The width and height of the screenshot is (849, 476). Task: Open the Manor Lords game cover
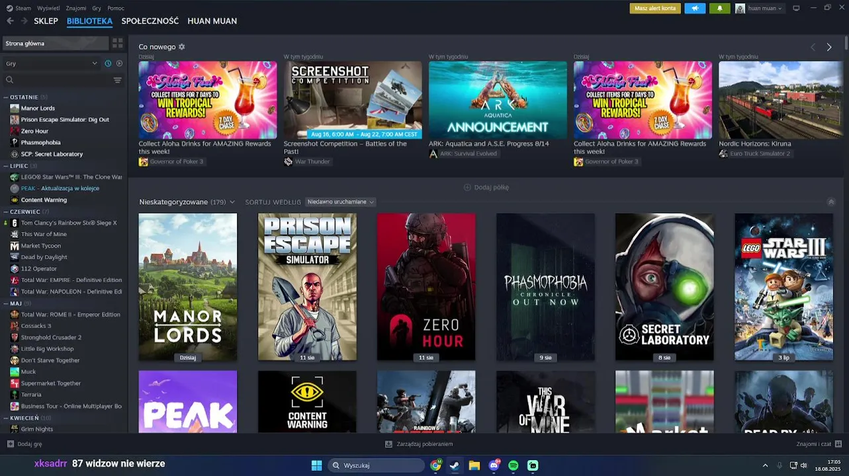[188, 287]
